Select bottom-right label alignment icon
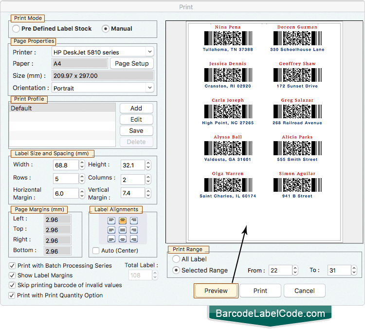This screenshot has width=365, height=329. [134, 239]
